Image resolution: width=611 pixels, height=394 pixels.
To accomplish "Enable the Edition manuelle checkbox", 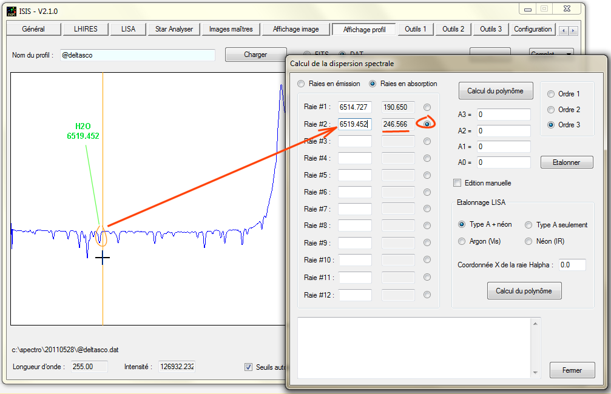I will pos(457,182).
